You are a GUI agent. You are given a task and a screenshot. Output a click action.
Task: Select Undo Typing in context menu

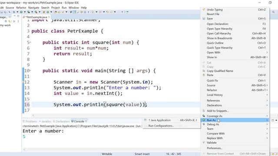pos(235,10)
